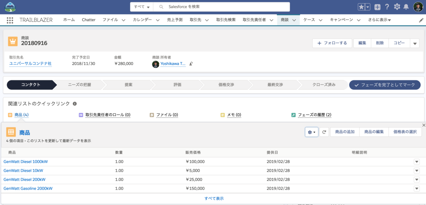Screen dimensions: 426x205
Task: Open the App Launcher grid icon
Action: tap(10, 20)
